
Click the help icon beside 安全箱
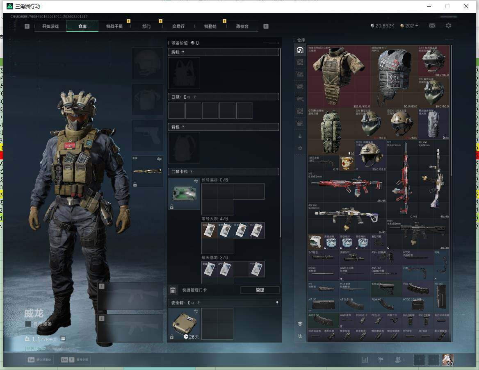[198, 303]
